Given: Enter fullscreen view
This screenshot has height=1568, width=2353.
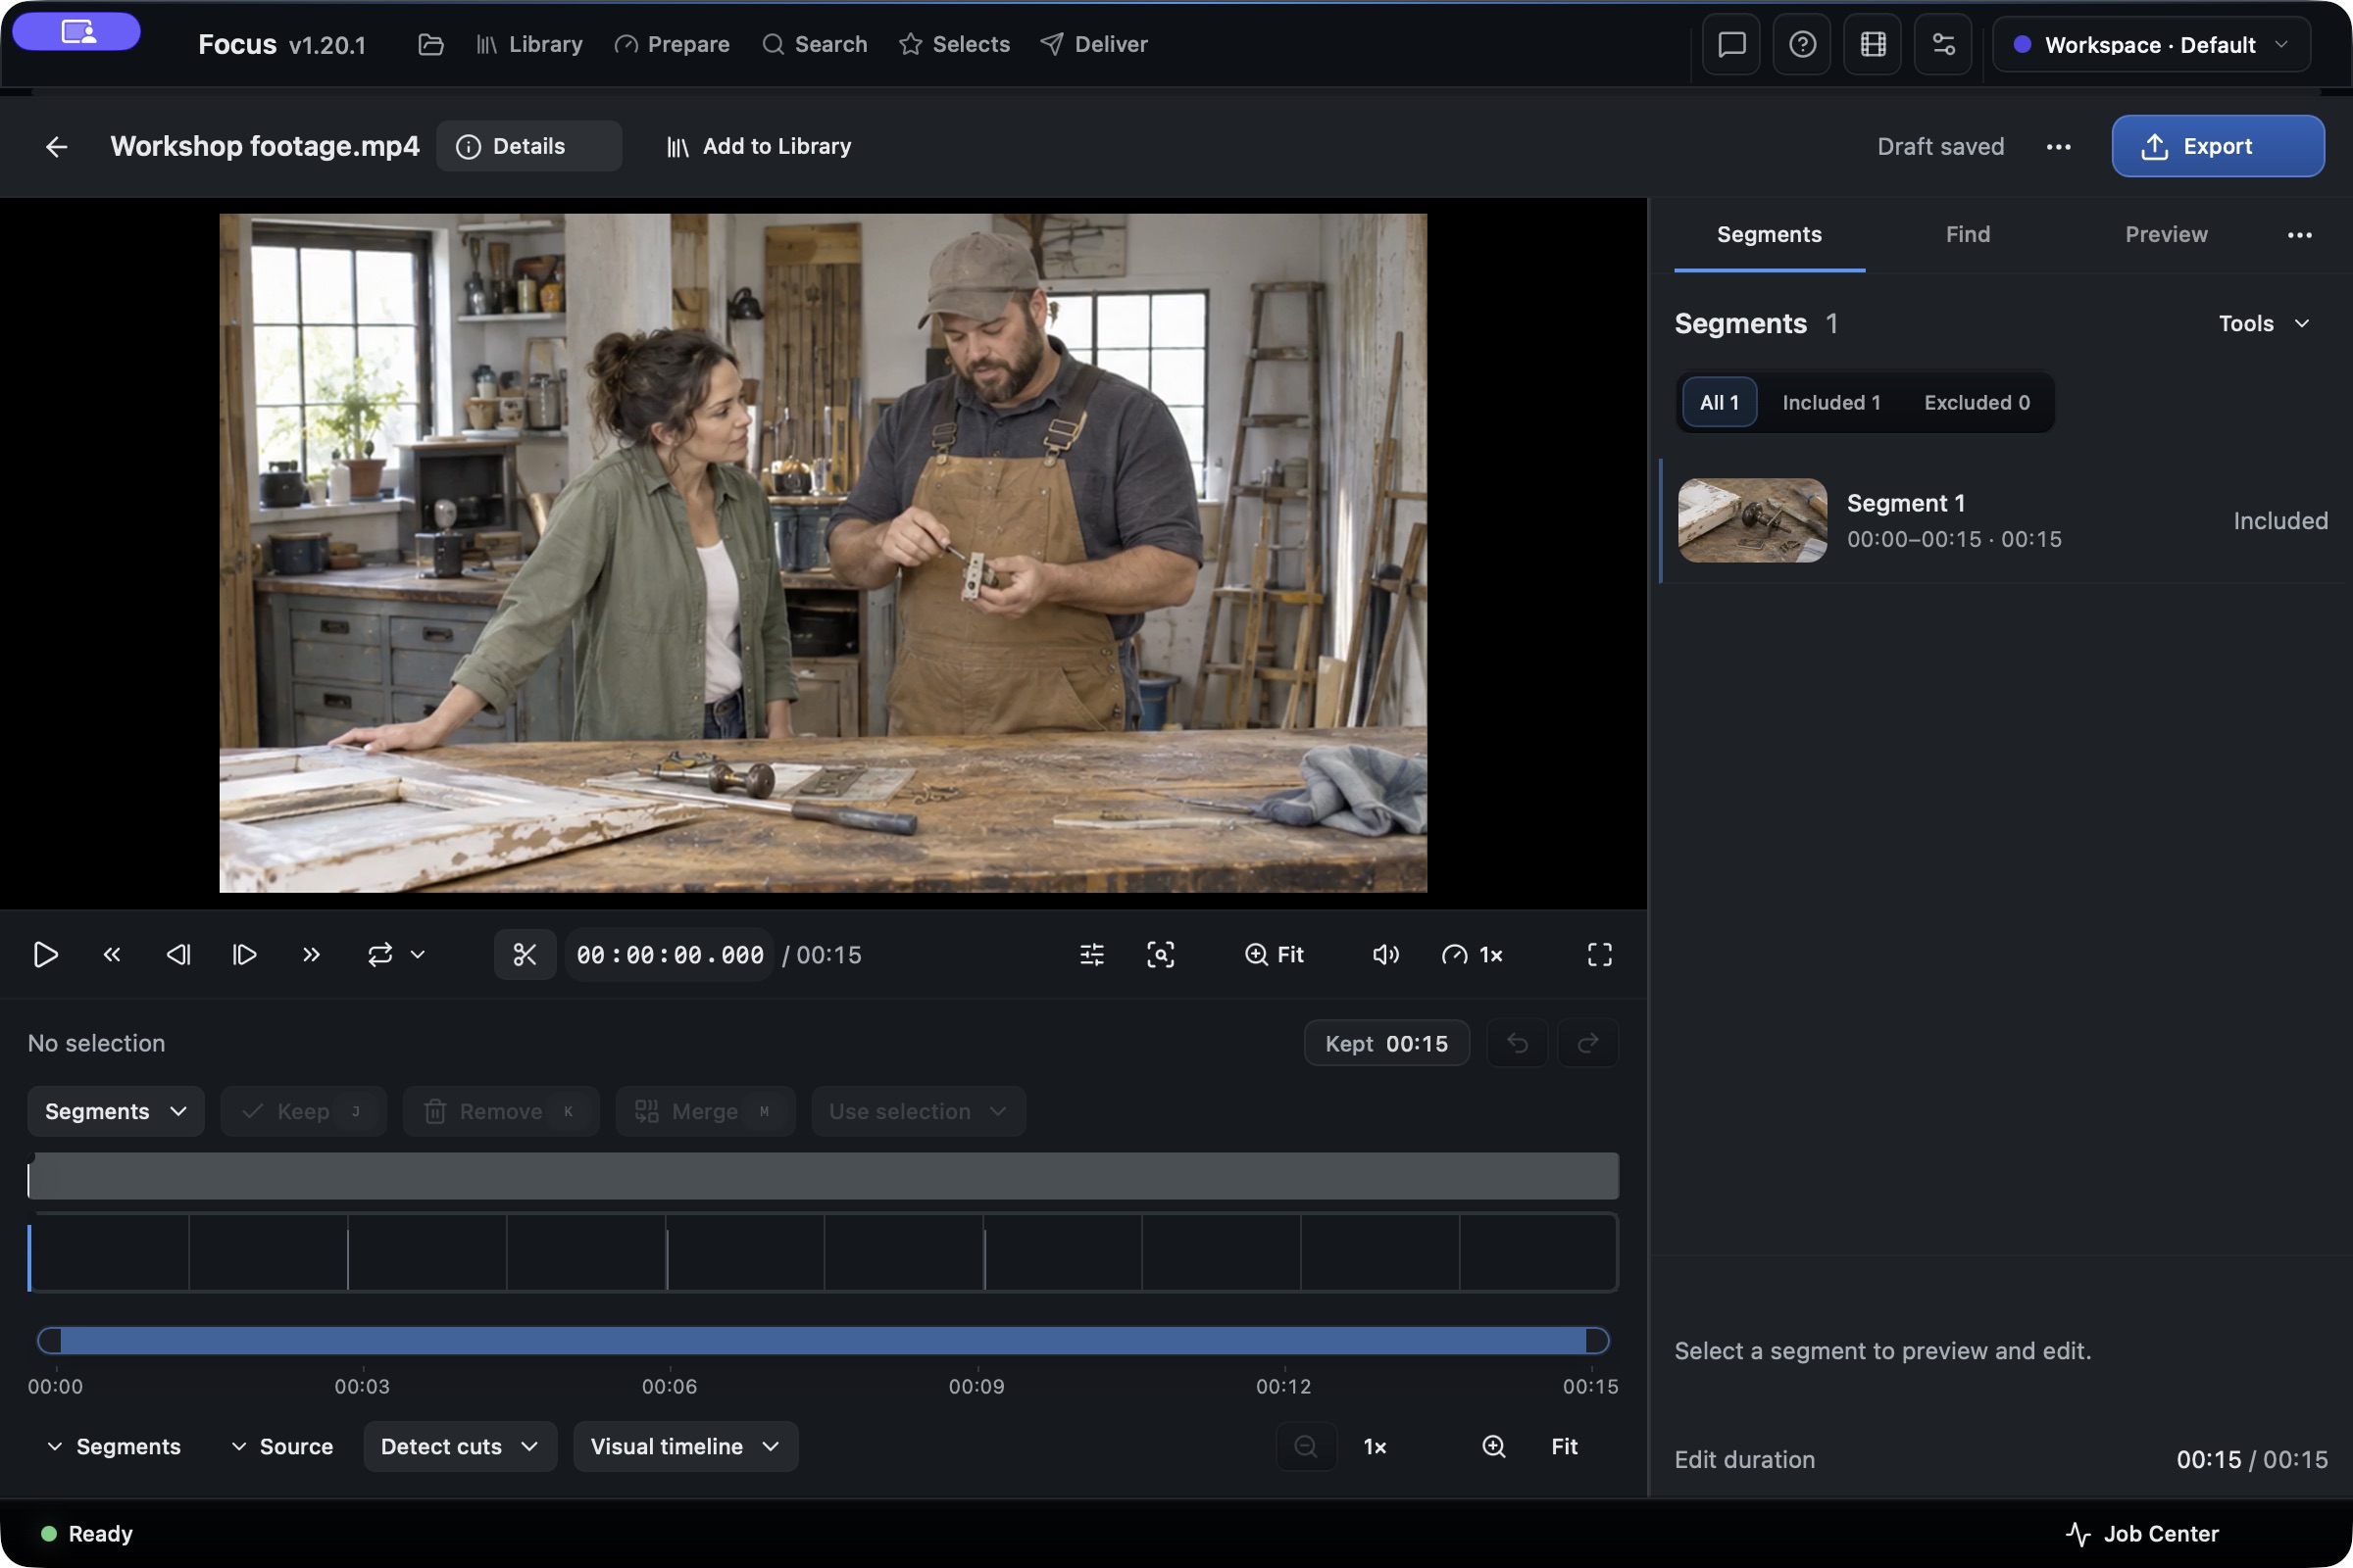Looking at the screenshot, I should click(x=1599, y=955).
